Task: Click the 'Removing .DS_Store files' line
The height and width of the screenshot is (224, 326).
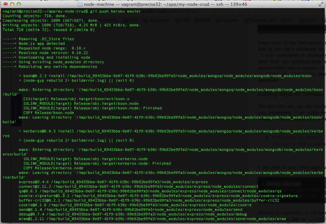Action: 38,39
